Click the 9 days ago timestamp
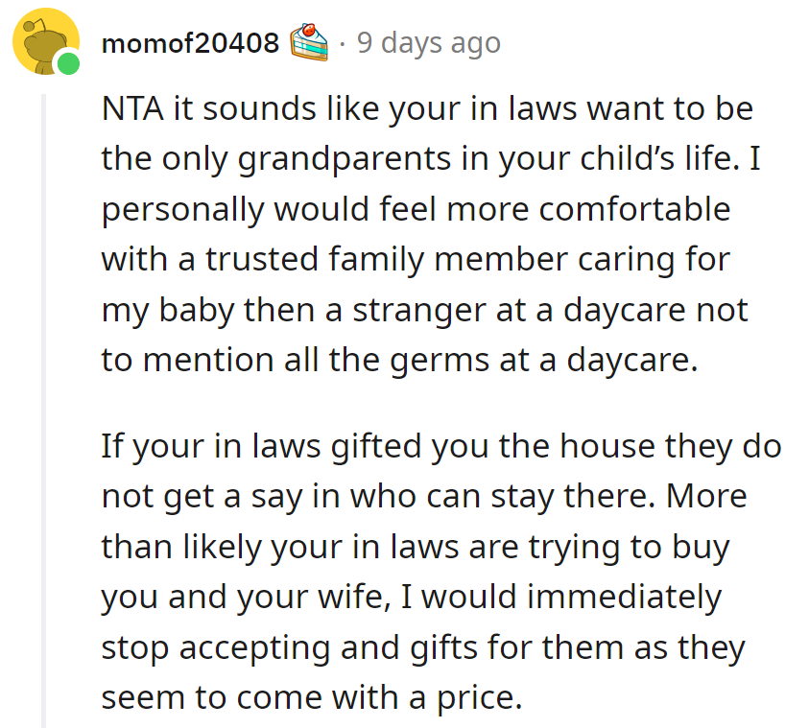Screen dimensions: 809x728 click(x=428, y=41)
